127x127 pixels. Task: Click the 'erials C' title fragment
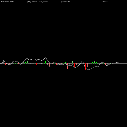(x=105, y=2)
